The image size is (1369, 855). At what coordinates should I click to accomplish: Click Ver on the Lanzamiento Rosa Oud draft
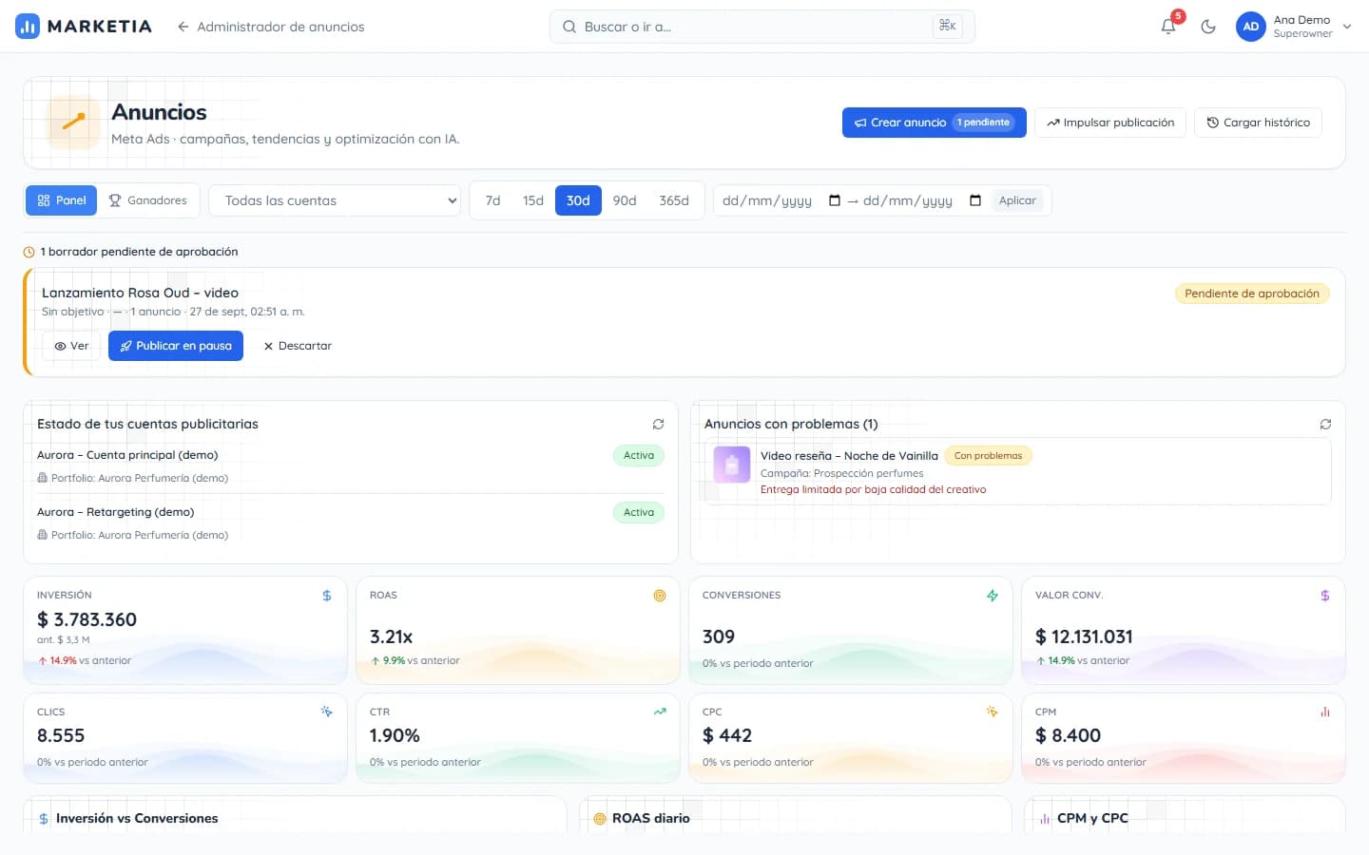[x=71, y=346]
